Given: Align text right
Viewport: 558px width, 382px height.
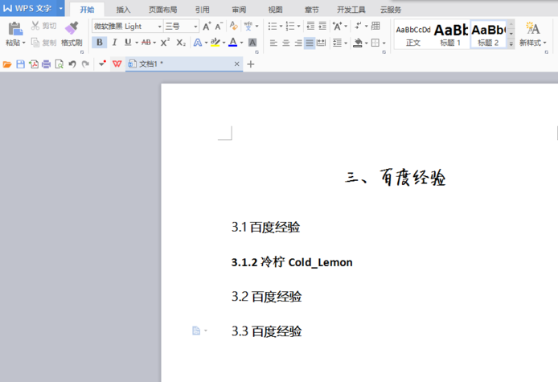Looking at the screenshot, I should pos(298,43).
